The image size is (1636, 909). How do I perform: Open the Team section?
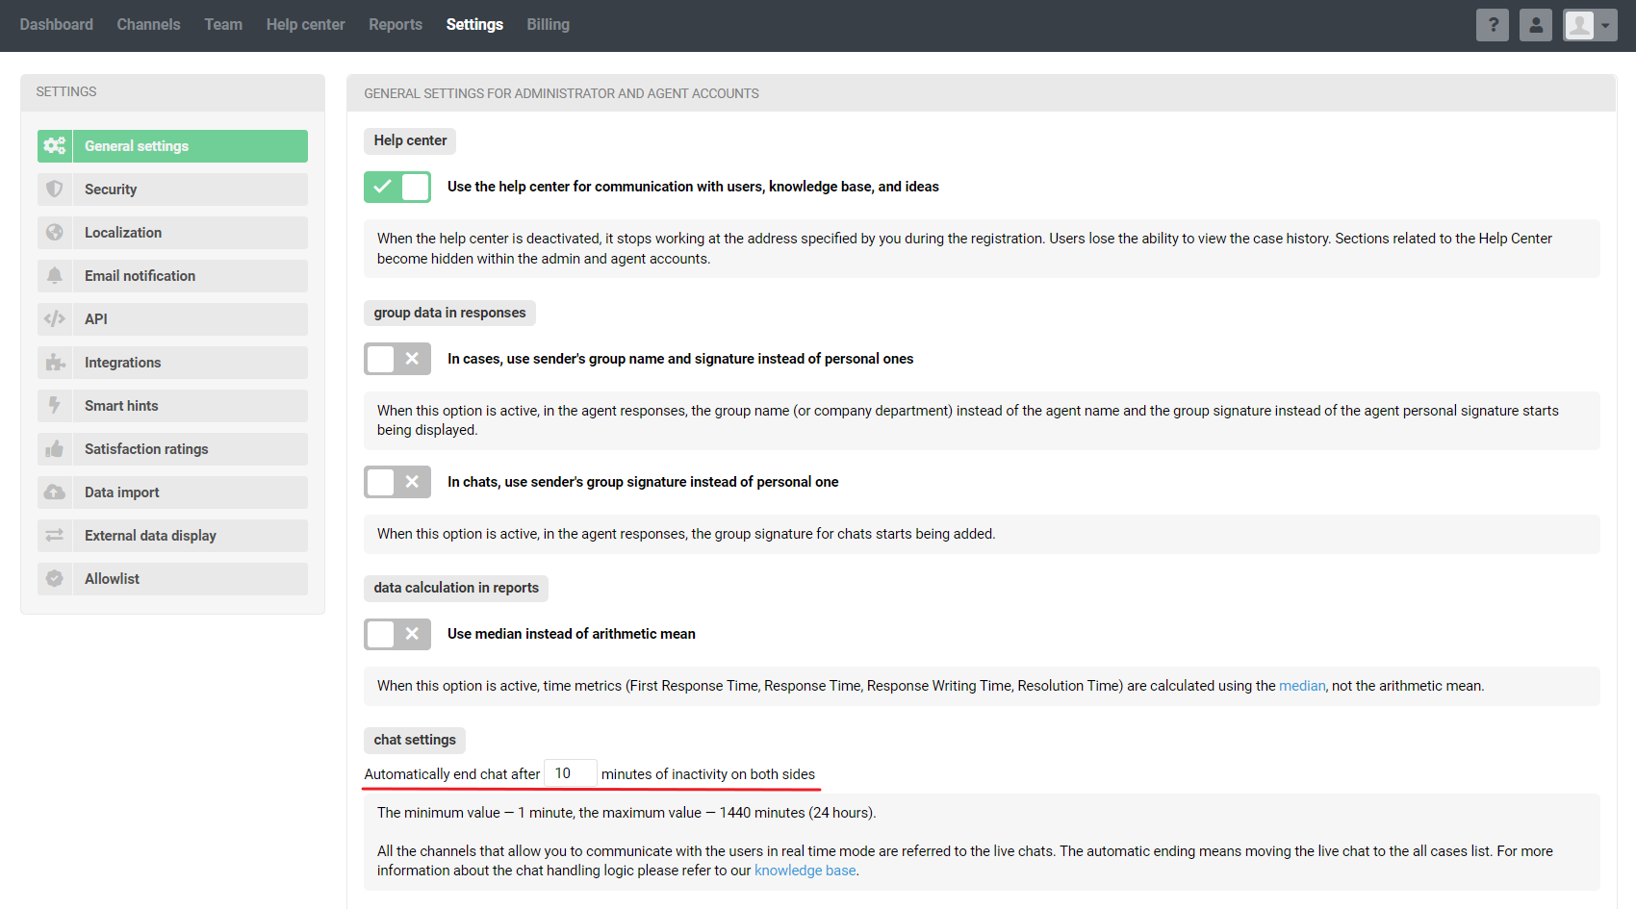coord(223,25)
